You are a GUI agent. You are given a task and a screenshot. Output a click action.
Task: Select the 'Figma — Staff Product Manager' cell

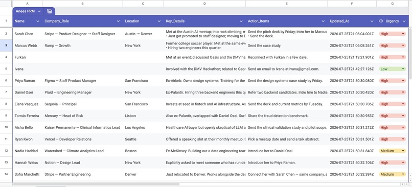click(x=82, y=81)
